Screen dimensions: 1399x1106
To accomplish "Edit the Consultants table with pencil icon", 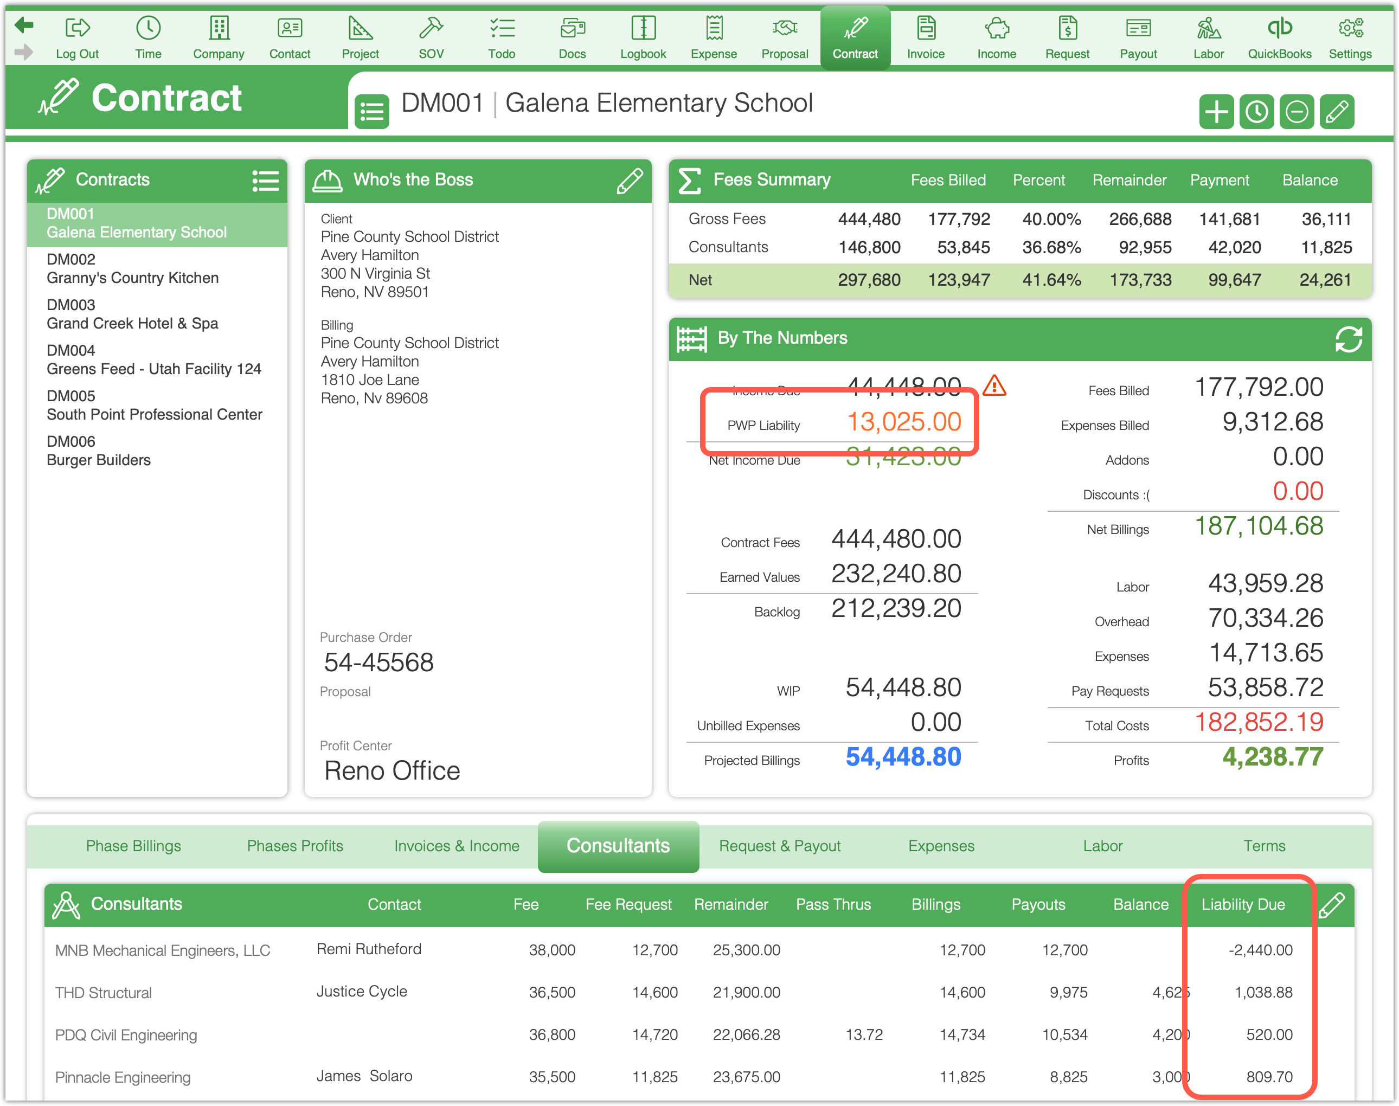I will [1331, 905].
